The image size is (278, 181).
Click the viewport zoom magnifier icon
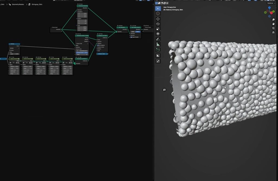click(x=273, y=19)
